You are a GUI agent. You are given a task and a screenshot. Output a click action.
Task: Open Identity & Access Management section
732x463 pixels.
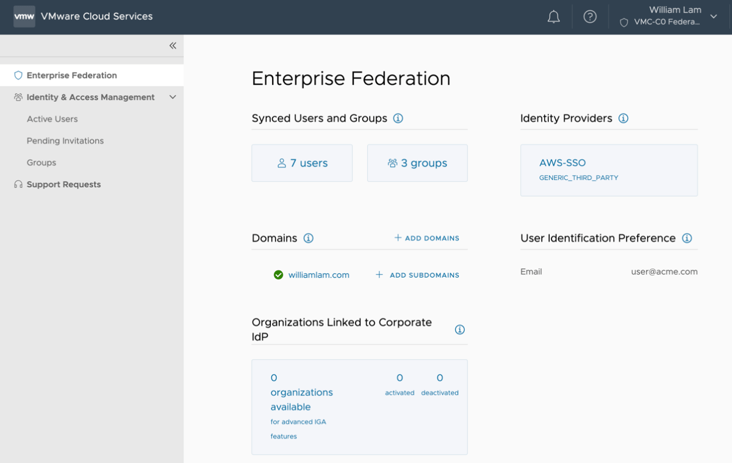pyautogui.click(x=91, y=97)
